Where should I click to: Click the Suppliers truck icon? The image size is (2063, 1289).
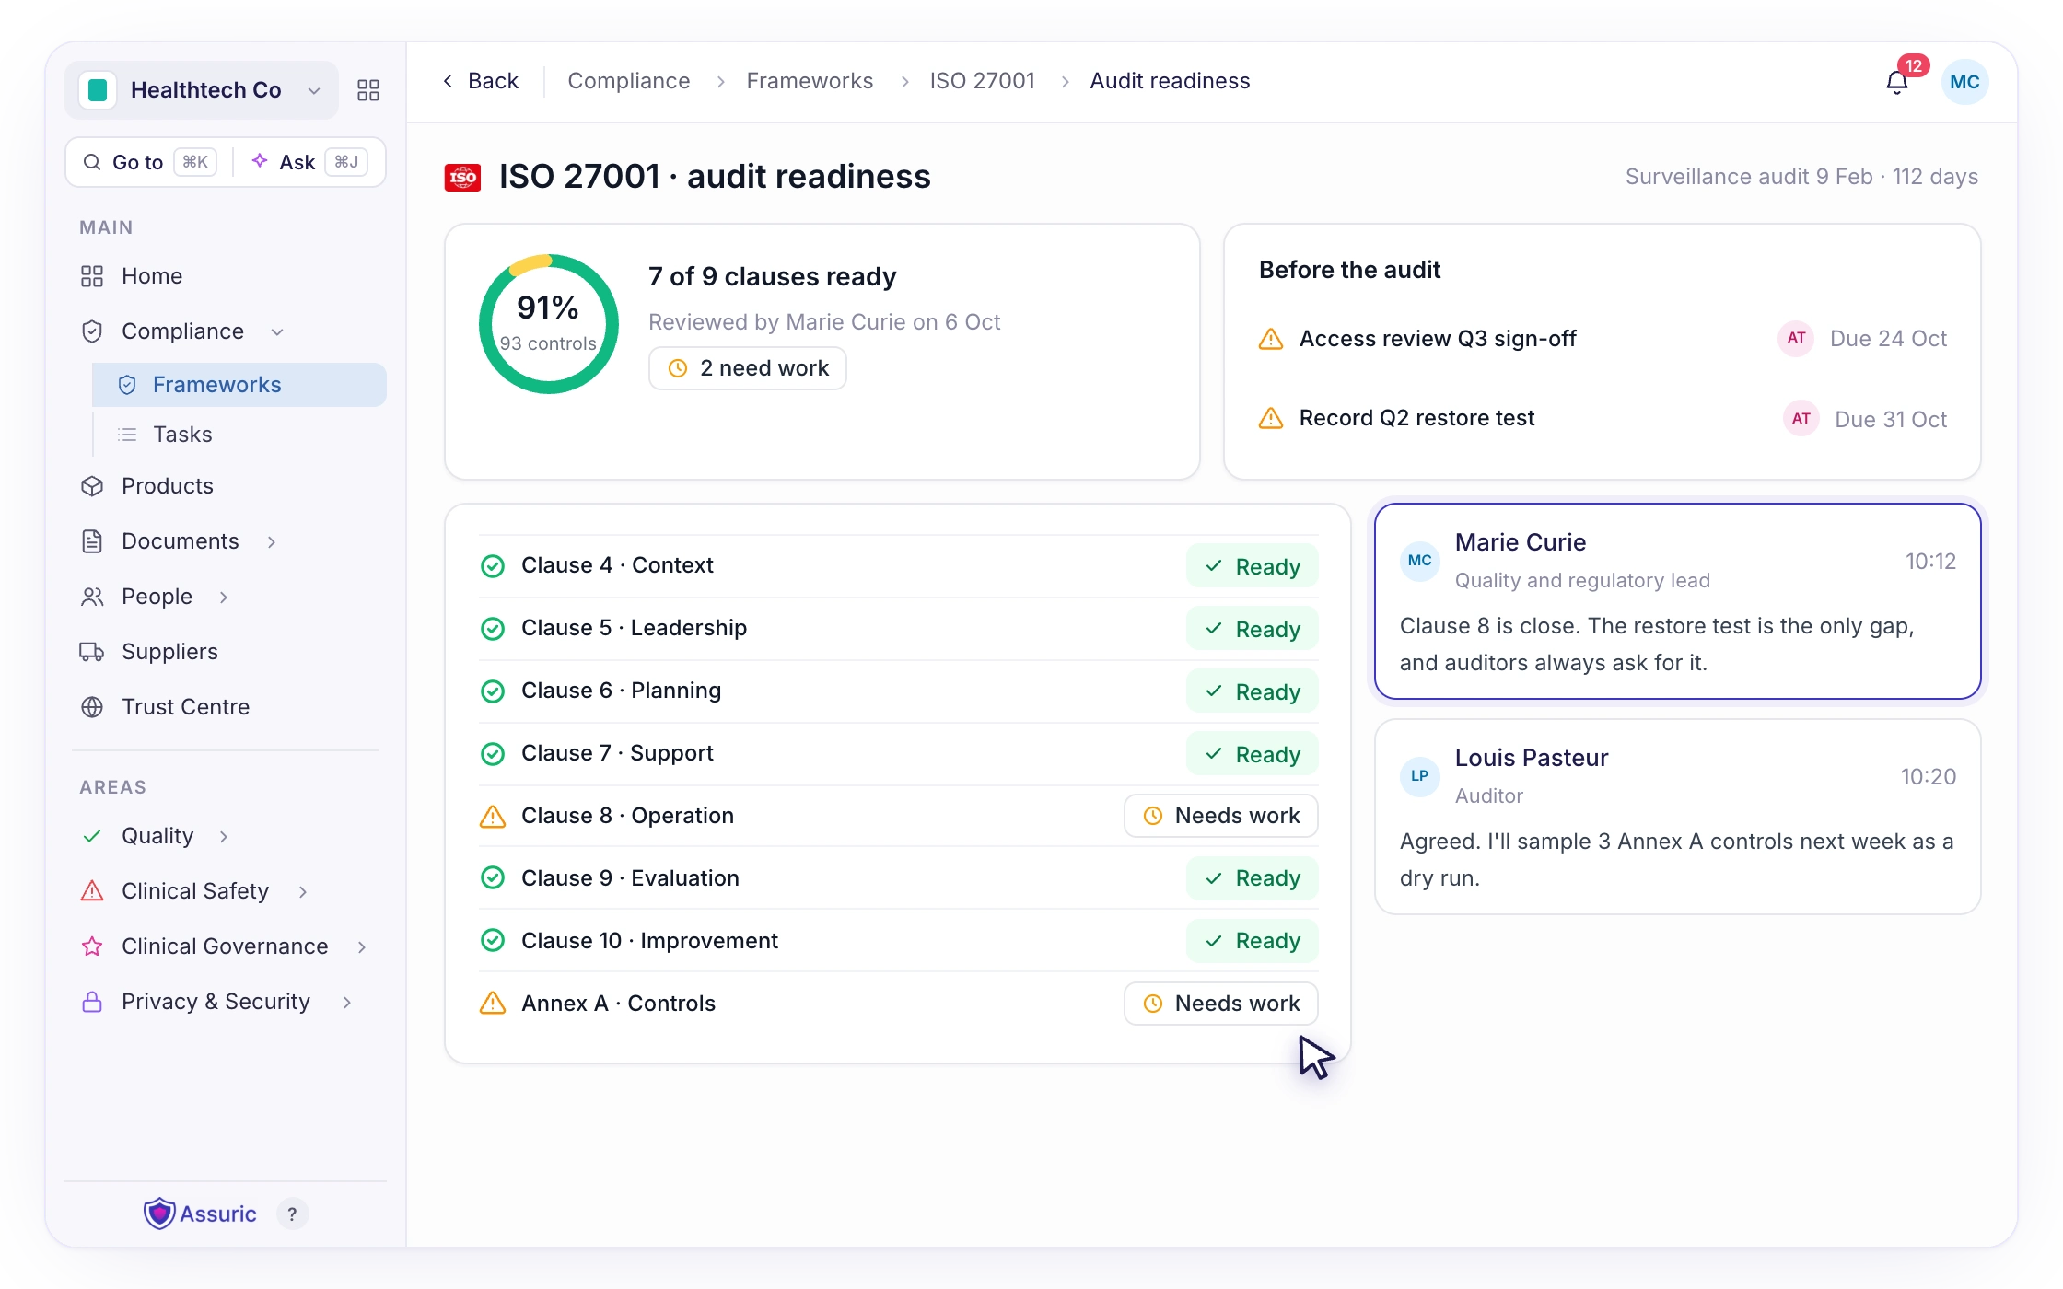92,652
